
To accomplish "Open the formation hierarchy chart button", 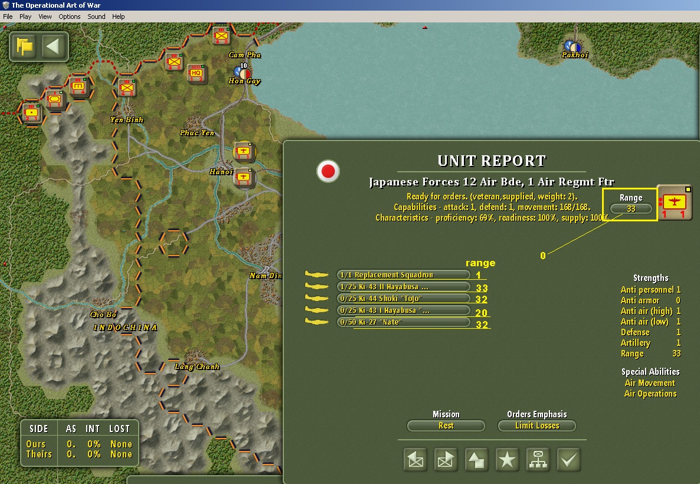I will [x=538, y=459].
